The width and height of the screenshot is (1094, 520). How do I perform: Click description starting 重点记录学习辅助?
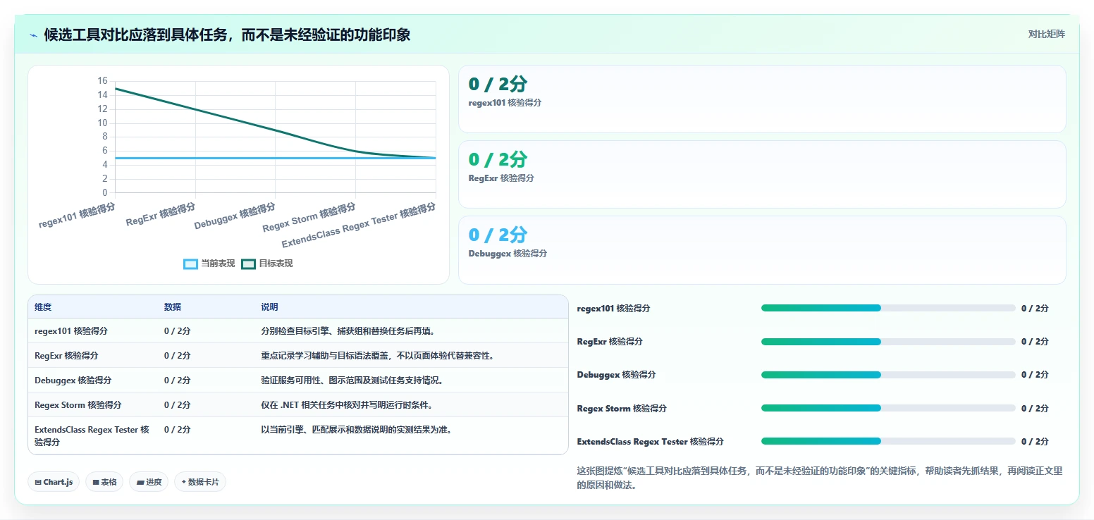[x=379, y=355]
